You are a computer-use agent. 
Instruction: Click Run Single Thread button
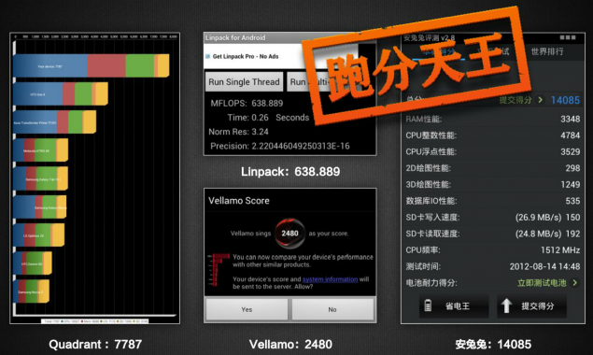[244, 82]
